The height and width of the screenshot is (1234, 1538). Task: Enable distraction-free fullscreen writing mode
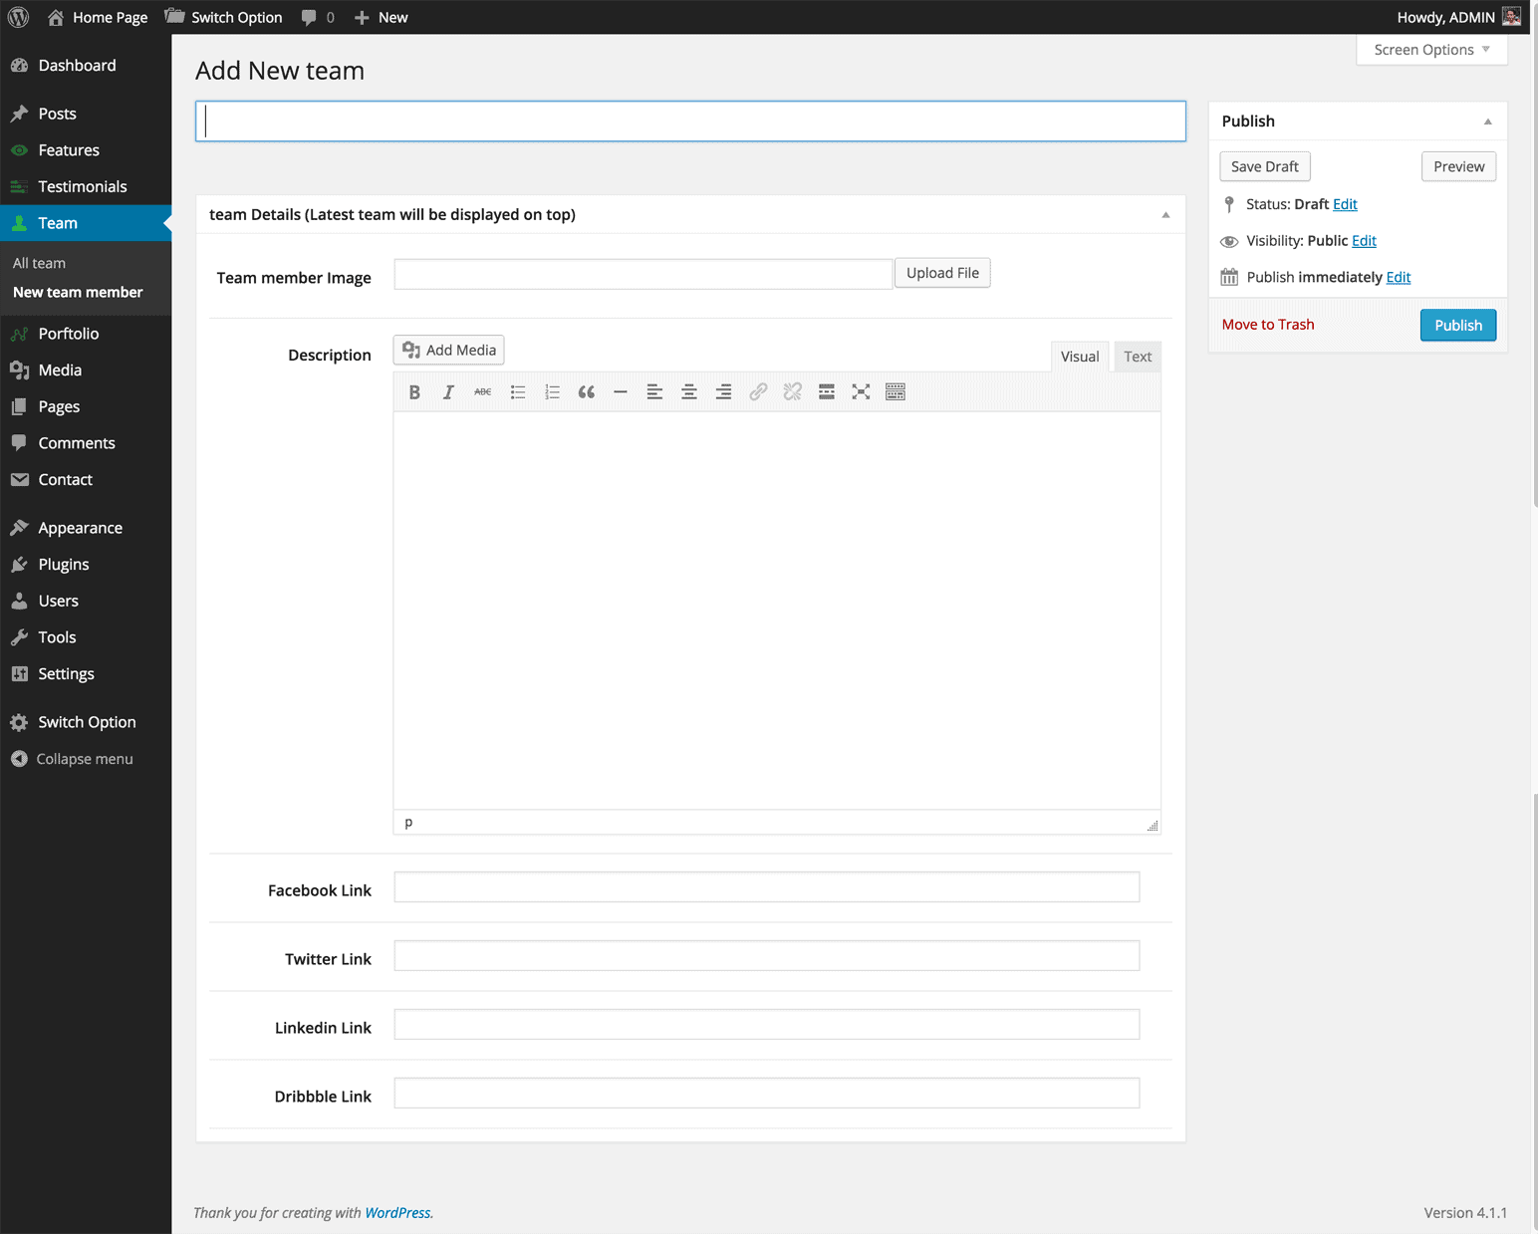[x=861, y=392]
